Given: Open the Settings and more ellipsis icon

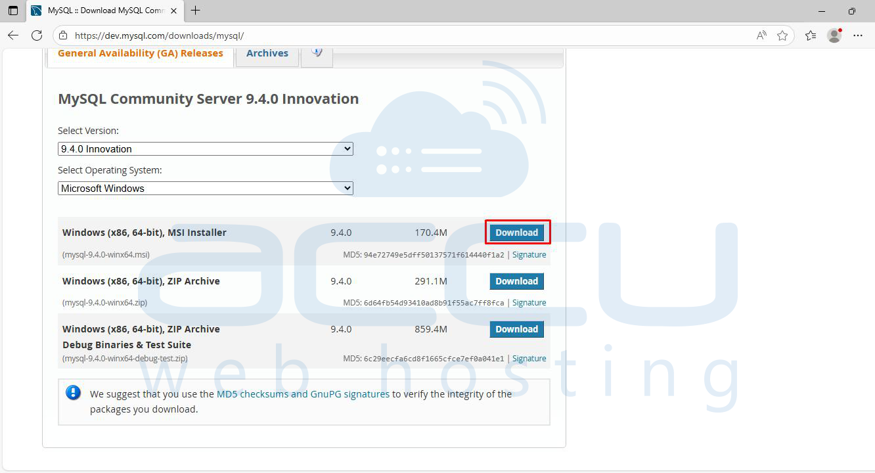Looking at the screenshot, I should [859, 36].
